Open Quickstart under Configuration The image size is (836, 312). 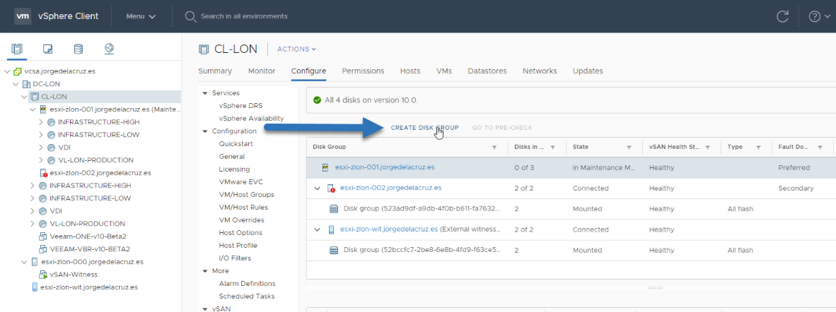[236, 144]
